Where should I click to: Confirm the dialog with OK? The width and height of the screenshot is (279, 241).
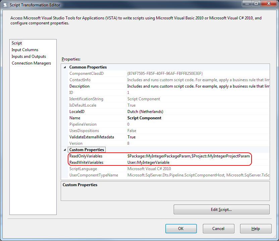pos(181,229)
